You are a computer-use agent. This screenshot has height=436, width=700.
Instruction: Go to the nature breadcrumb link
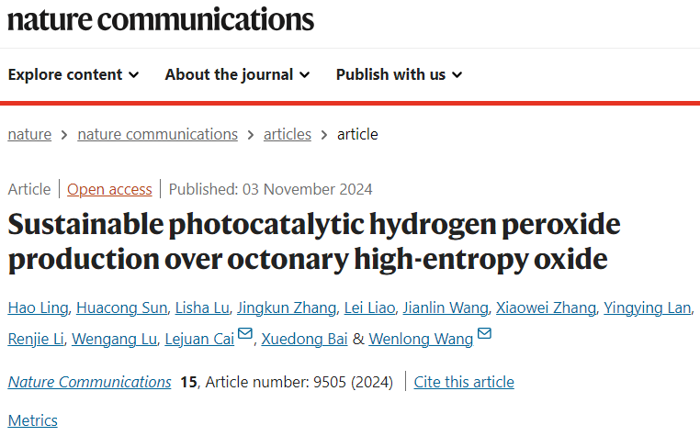29,134
